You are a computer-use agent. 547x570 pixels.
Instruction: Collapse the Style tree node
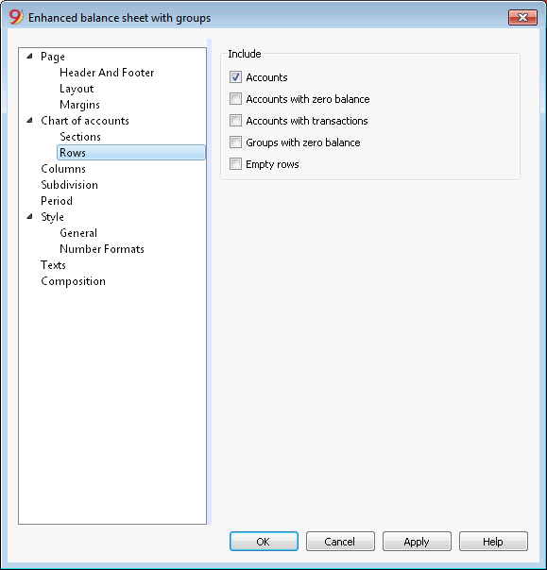click(x=30, y=217)
